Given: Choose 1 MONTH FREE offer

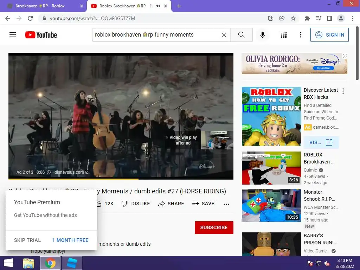Looking at the screenshot, I should point(70,240).
